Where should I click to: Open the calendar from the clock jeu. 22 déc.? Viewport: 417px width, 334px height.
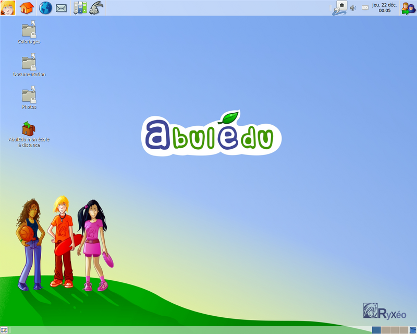click(x=384, y=8)
